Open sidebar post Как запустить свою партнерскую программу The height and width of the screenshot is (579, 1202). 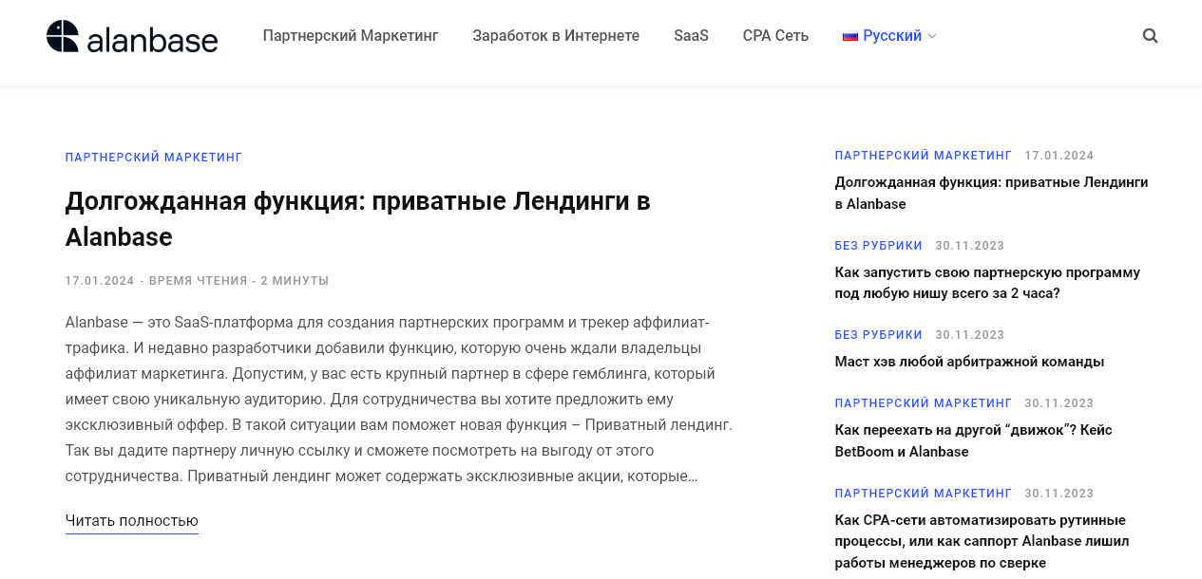(x=986, y=283)
